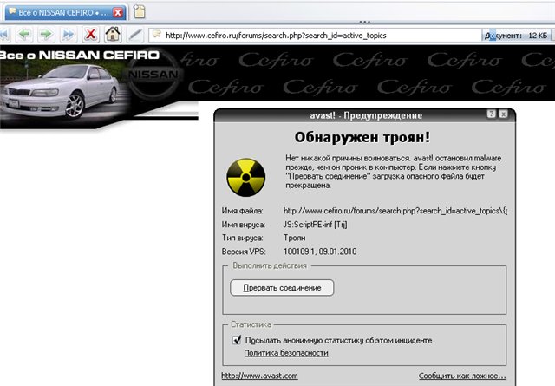Click the 'Тип вируса:' label
555x386 pixels.
243,238
